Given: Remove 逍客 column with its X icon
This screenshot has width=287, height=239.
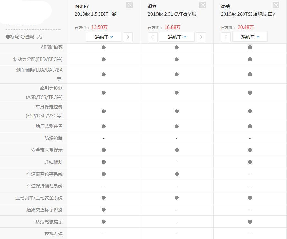Looking at the screenshot, I should pos(203,5).
